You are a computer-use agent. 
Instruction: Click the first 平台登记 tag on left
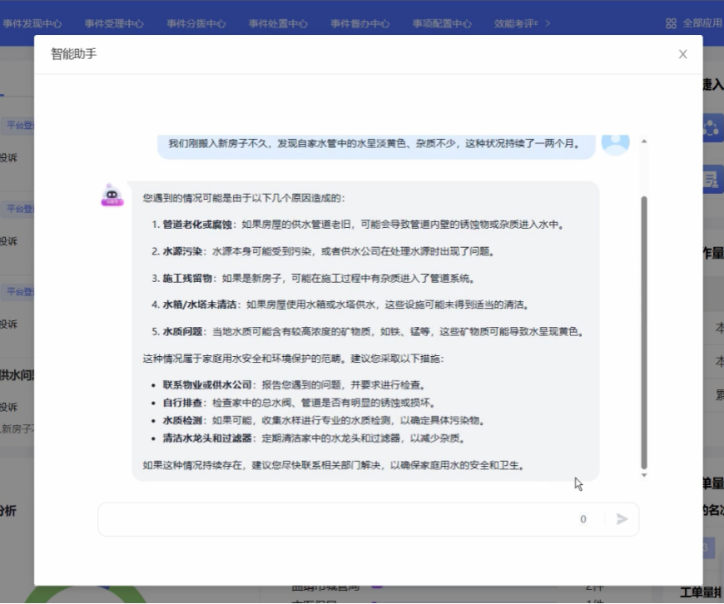(18, 126)
